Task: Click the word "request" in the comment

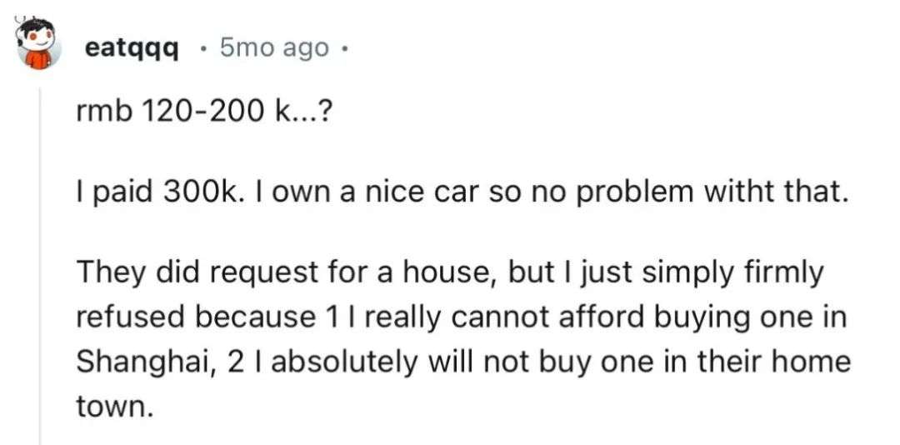Action: click(x=240, y=273)
